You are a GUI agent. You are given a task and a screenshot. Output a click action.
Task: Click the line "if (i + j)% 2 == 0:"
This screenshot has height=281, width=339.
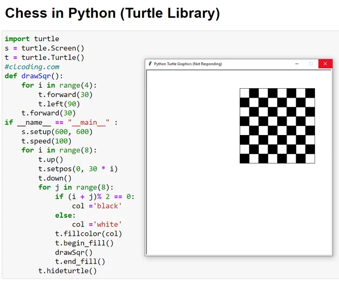pyautogui.click(x=95, y=196)
